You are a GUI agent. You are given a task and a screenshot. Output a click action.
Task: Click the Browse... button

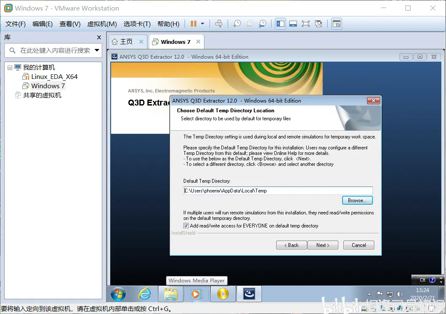coord(357,200)
